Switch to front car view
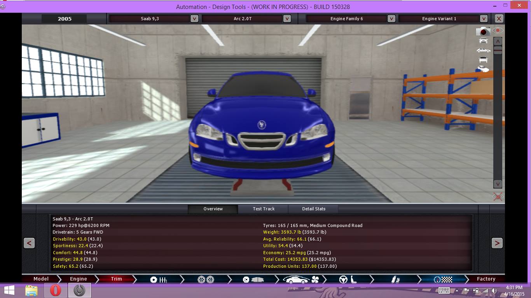Viewport: 531px width, 298px height. (483, 41)
